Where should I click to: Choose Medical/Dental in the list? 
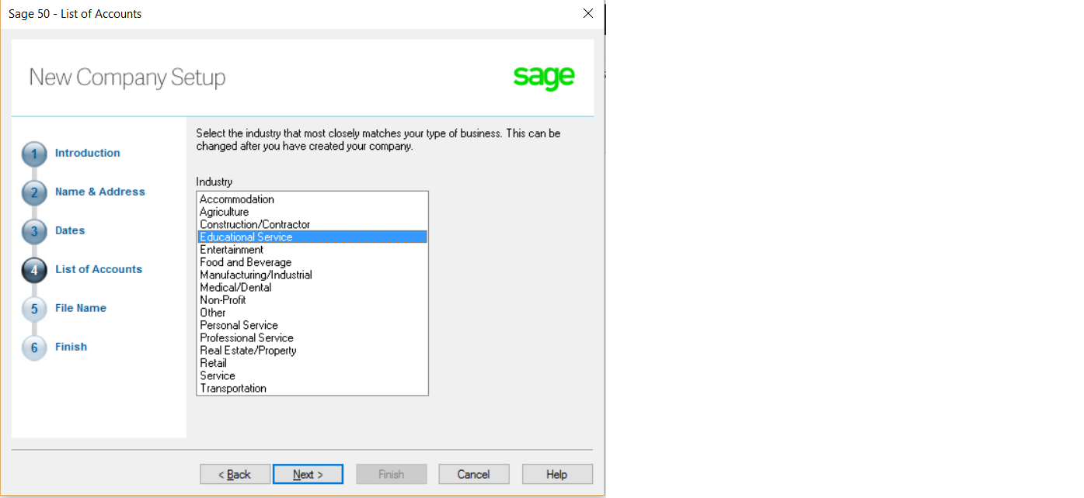tap(312, 287)
